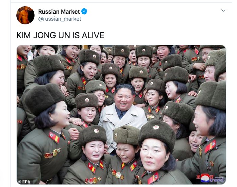Click the red and blue Korean logo watermark
Viewport: 237px width, 187px height.
click(x=205, y=178)
